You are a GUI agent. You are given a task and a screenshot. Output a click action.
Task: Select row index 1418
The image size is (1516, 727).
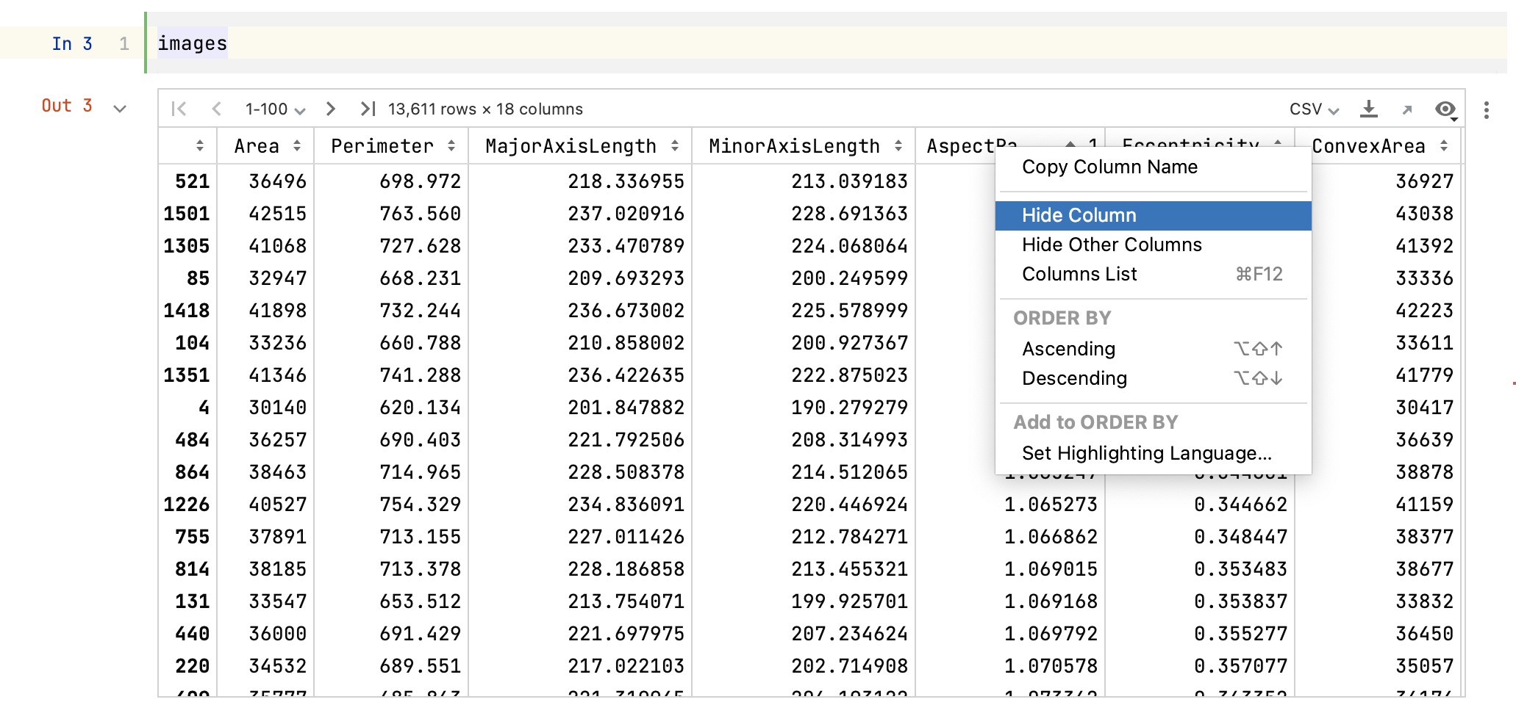(186, 311)
